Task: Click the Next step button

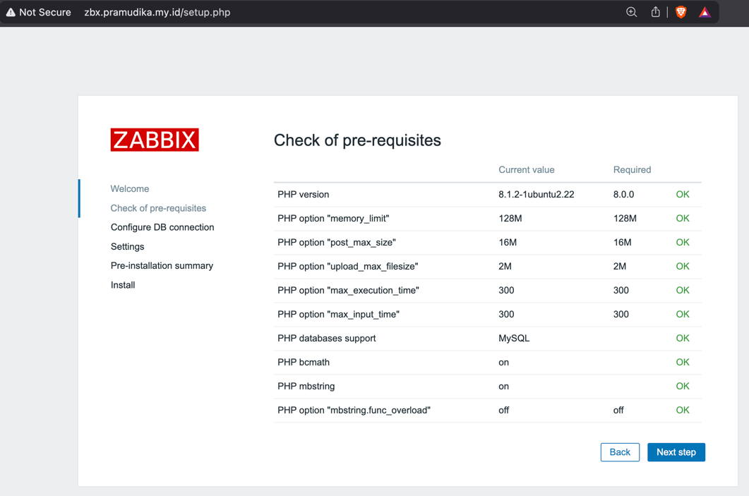Action: tap(676, 452)
